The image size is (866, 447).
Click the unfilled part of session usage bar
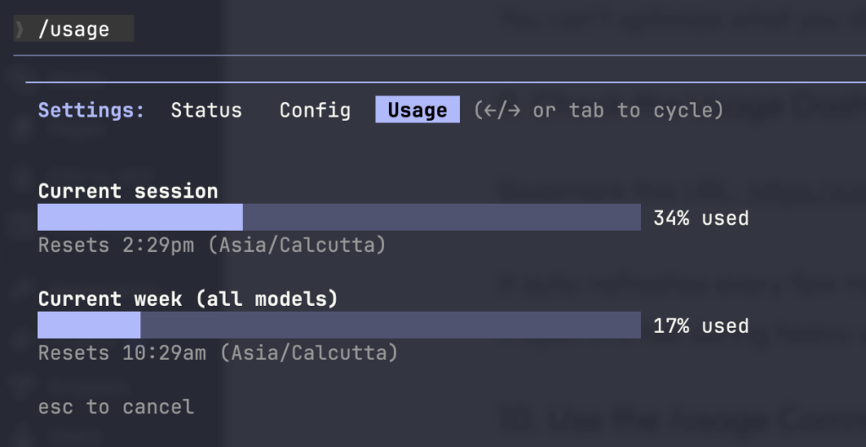(441, 217)
